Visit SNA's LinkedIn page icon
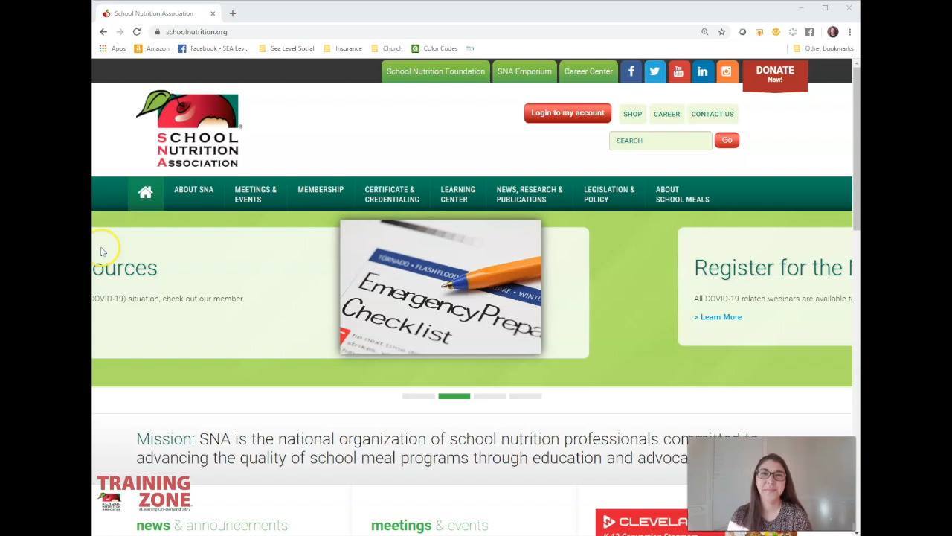 (702, 71)
